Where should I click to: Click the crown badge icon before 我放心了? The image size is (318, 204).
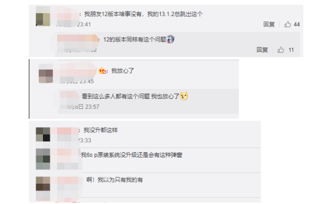tap(102, 71)
